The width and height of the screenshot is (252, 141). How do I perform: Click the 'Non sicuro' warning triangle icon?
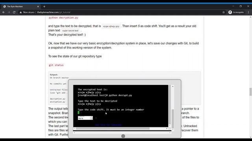pos(20,12)
